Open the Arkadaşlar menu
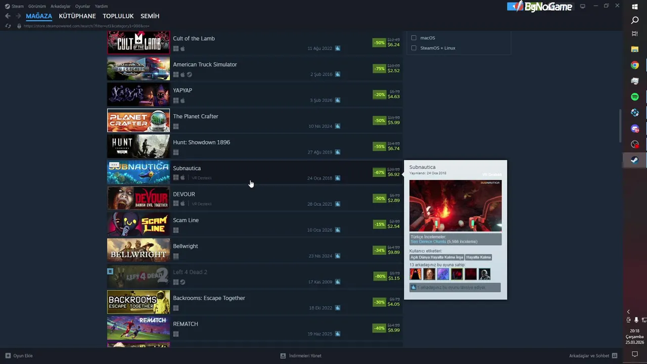The width and height of the screenshot is (647, 364). [x=61, y=6]
